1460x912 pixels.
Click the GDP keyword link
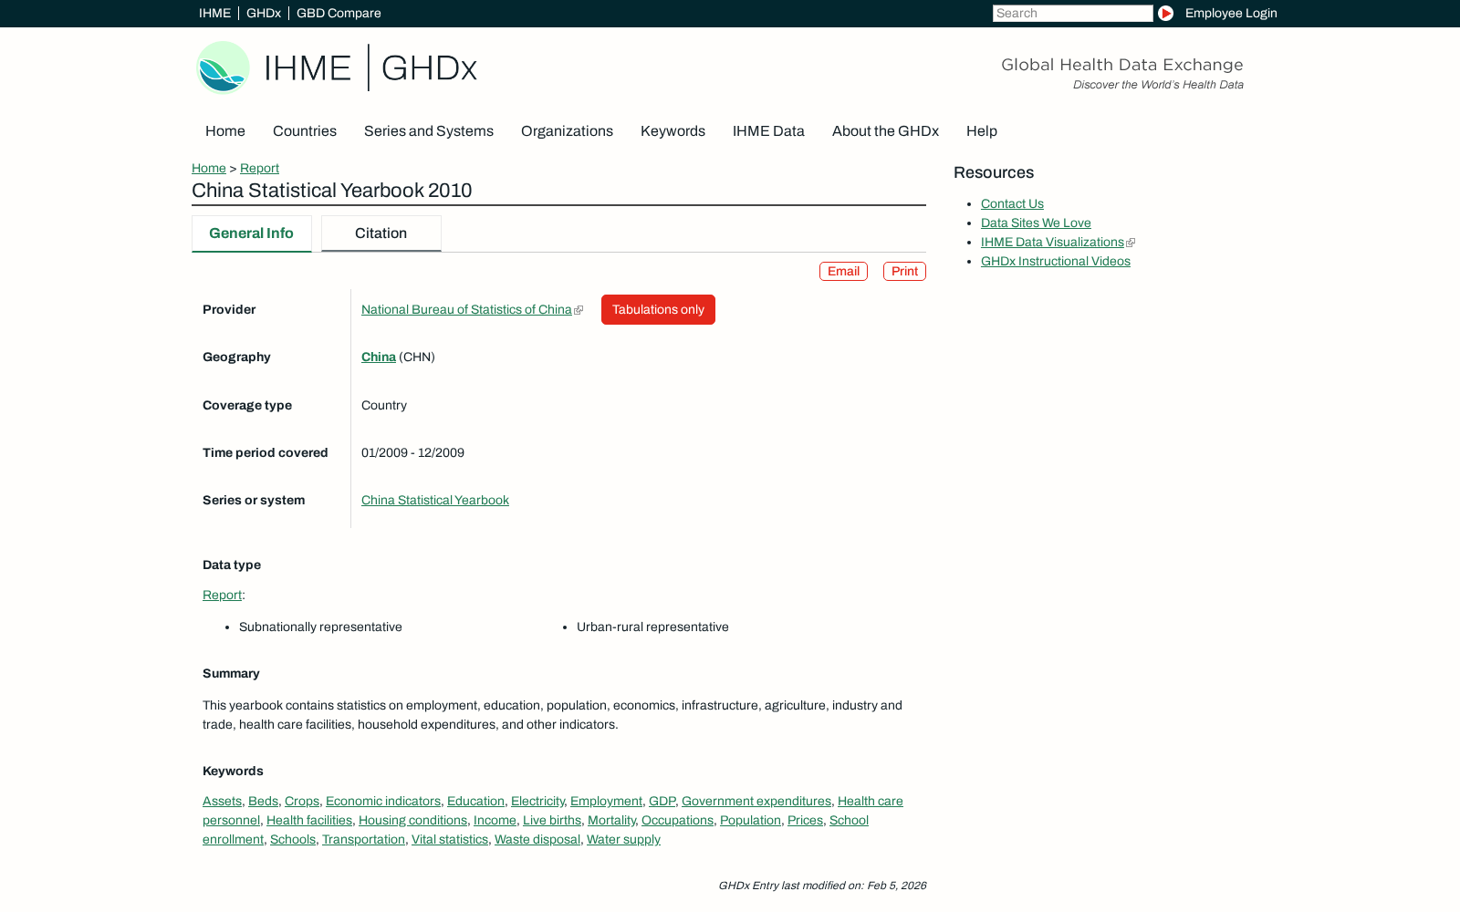coord(662,801)
